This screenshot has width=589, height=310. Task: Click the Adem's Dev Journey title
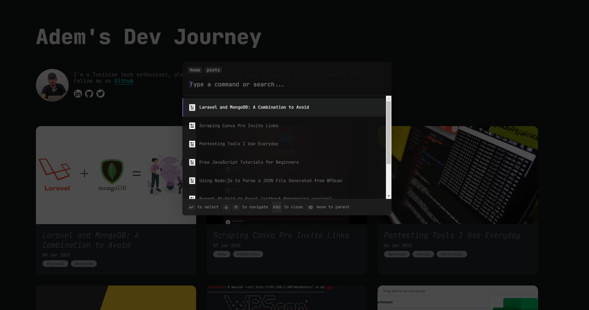pos(149,37)
